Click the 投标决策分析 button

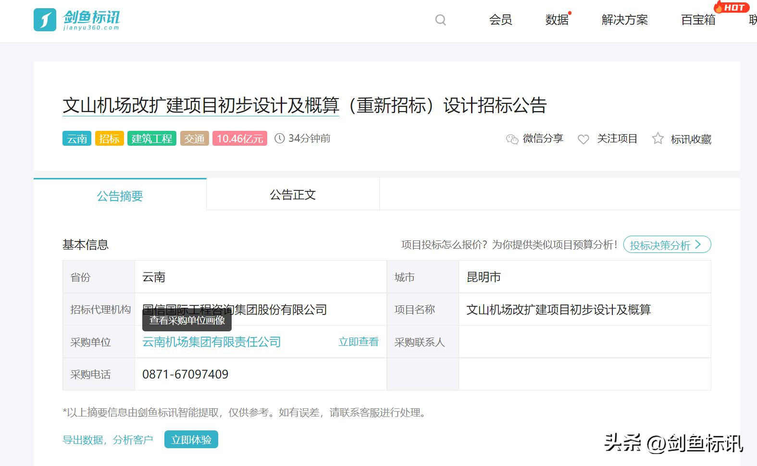pyautogui.click(x=667, y=245)
